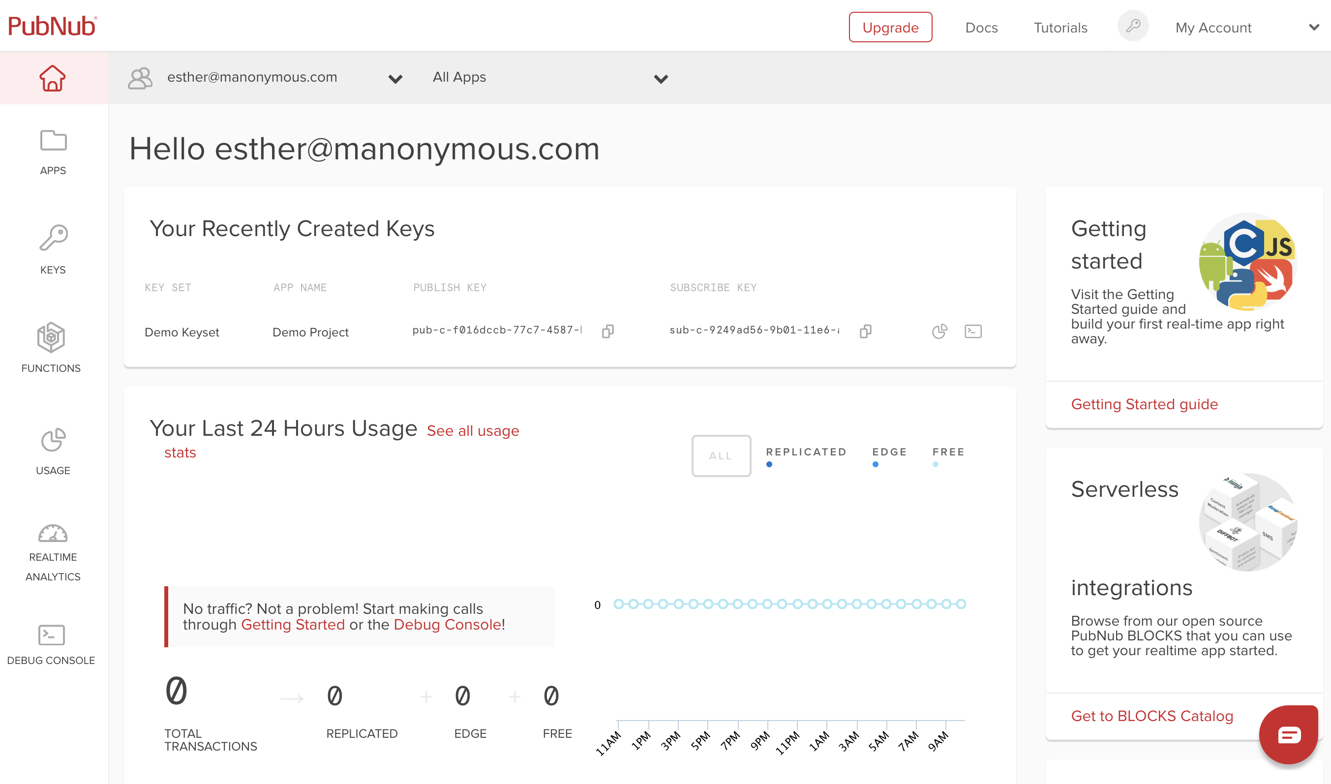Open the Debug Console from sidebar

tap(51, 645)
